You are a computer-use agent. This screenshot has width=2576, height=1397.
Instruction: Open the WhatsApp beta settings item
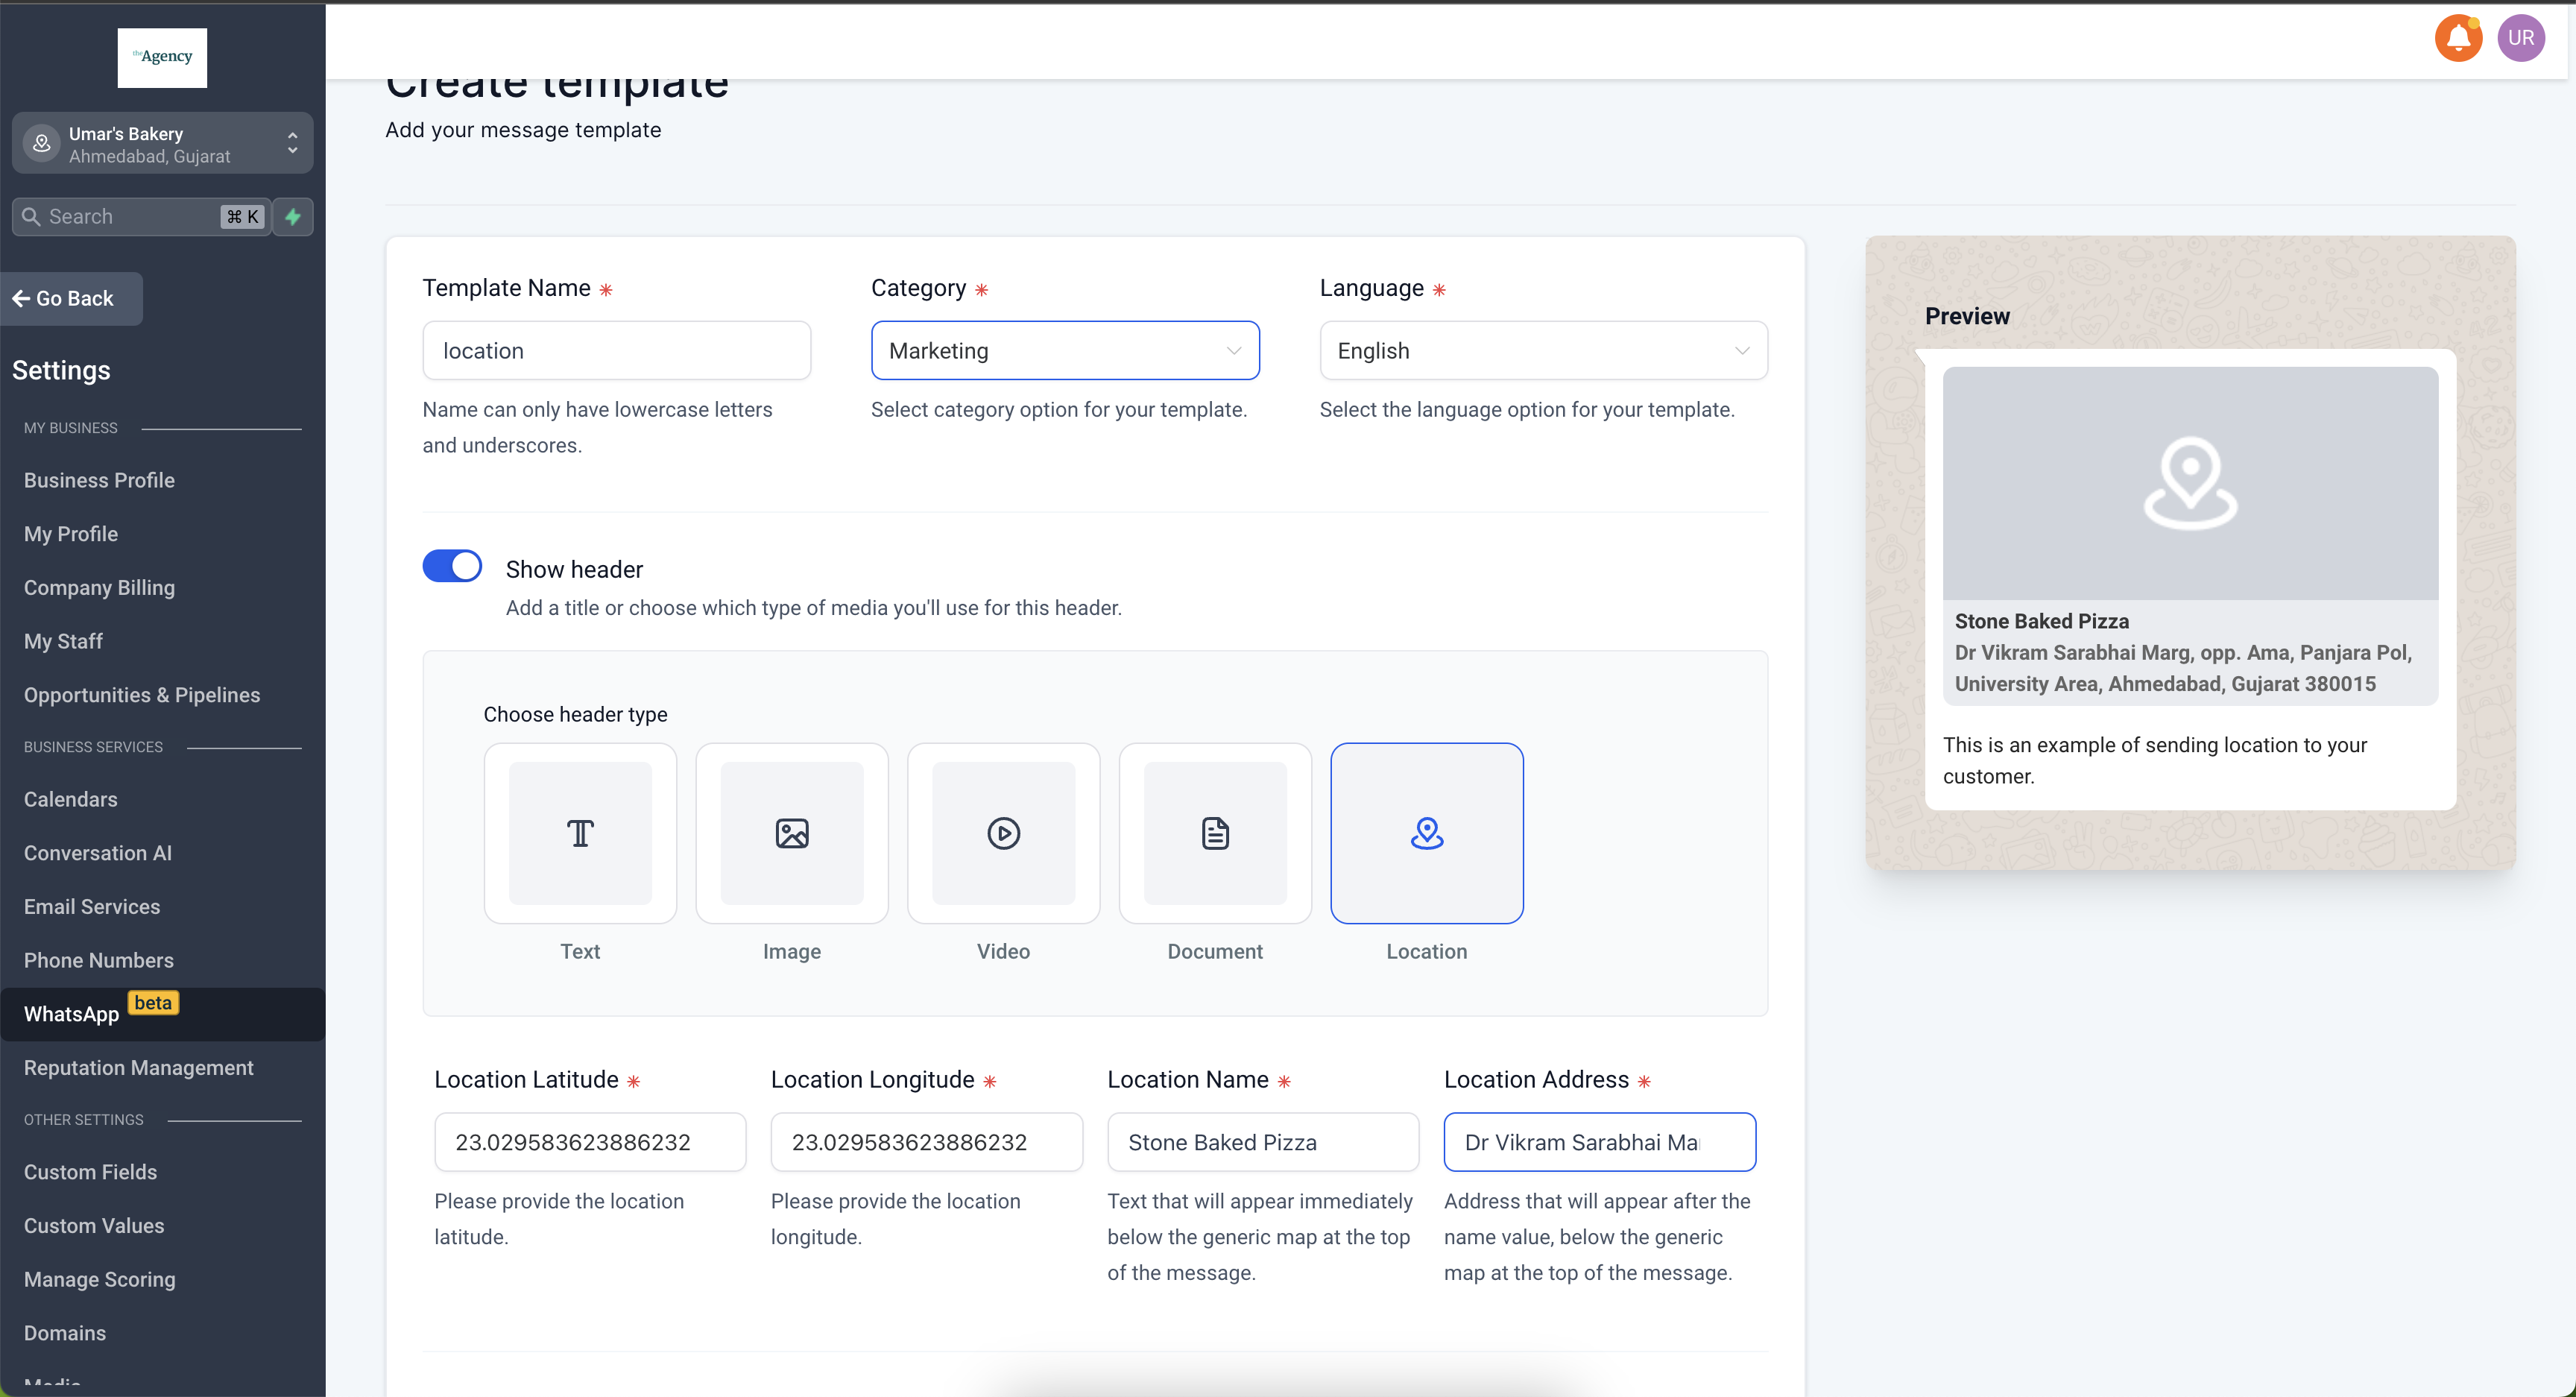pyautogui.click(x=72, y=1014)
